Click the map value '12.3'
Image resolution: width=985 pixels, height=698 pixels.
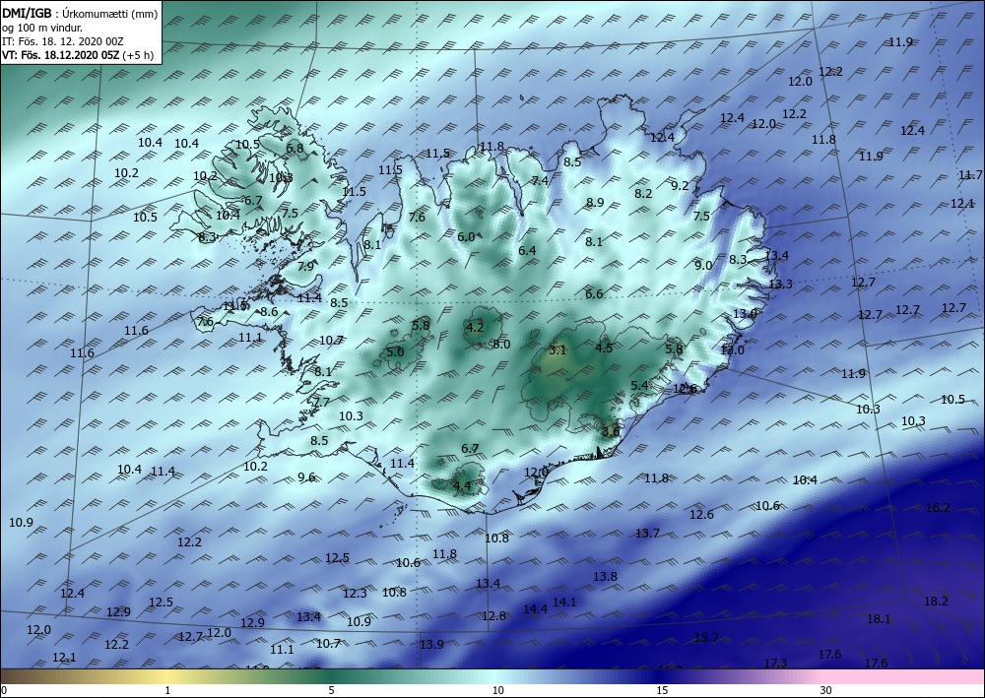coord(355,594)
